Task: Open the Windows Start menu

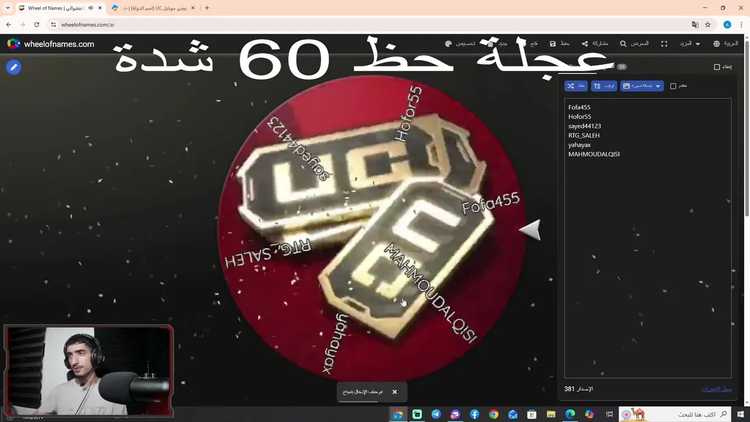Action: click(740, 414)
